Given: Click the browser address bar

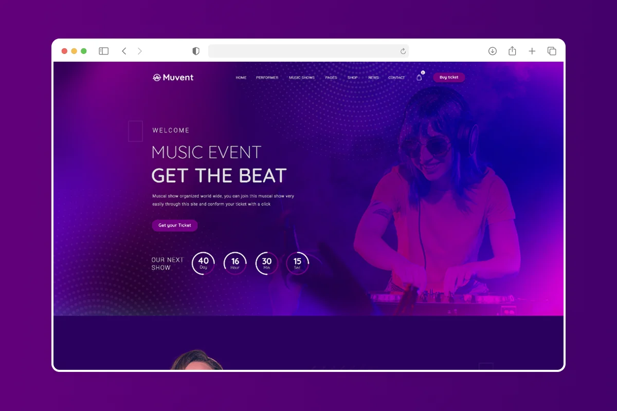Looking at the screenshot, I should [x=303, y=51].
